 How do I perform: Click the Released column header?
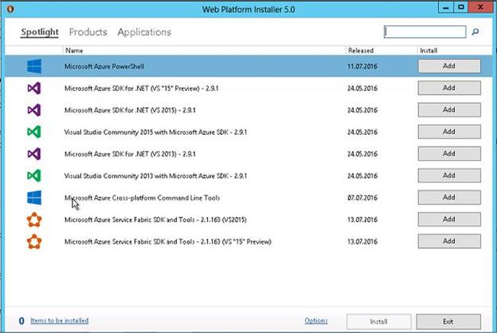361,51
